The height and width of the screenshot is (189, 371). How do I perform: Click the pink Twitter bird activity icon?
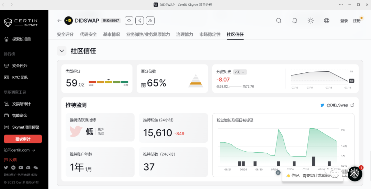[76, 131]
